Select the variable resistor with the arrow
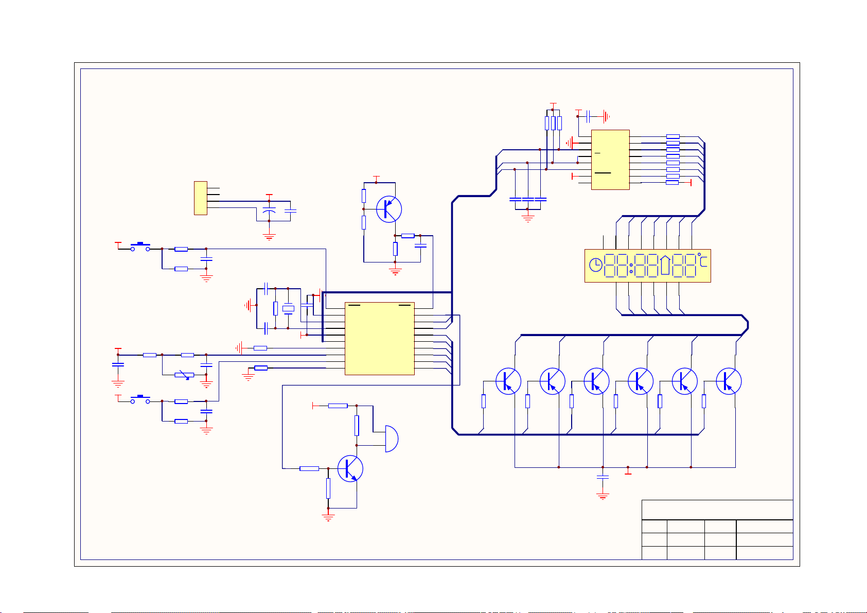 [184, 375]
